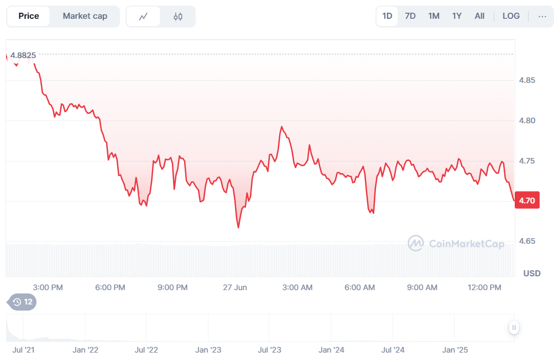The image size is (554, 357).
Task: Choose the 7D time range
Action: [x=410, y=16]
